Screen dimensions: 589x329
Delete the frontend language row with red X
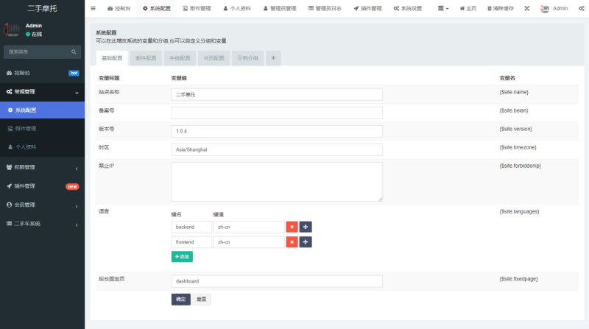292,242
